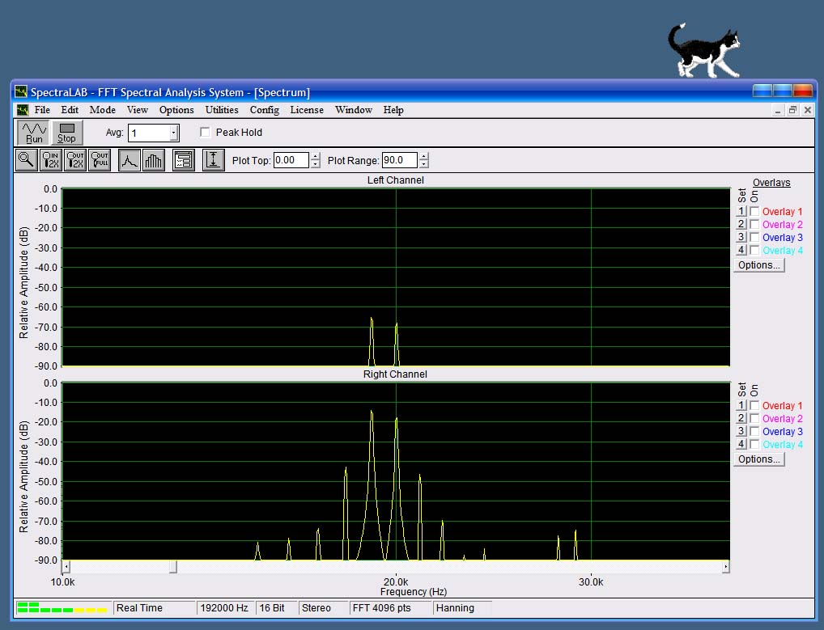
Task: Turn on Overlay 1 for Left Channel
Action: point(754,212)
